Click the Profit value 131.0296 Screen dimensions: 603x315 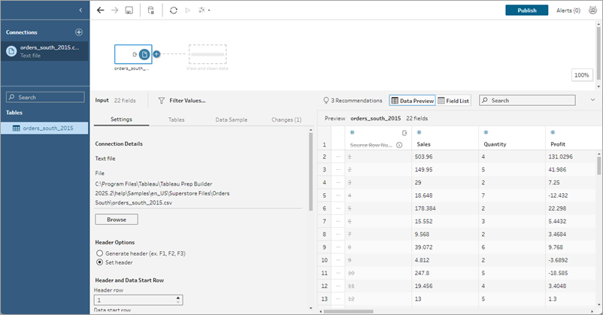pos(560,157)
